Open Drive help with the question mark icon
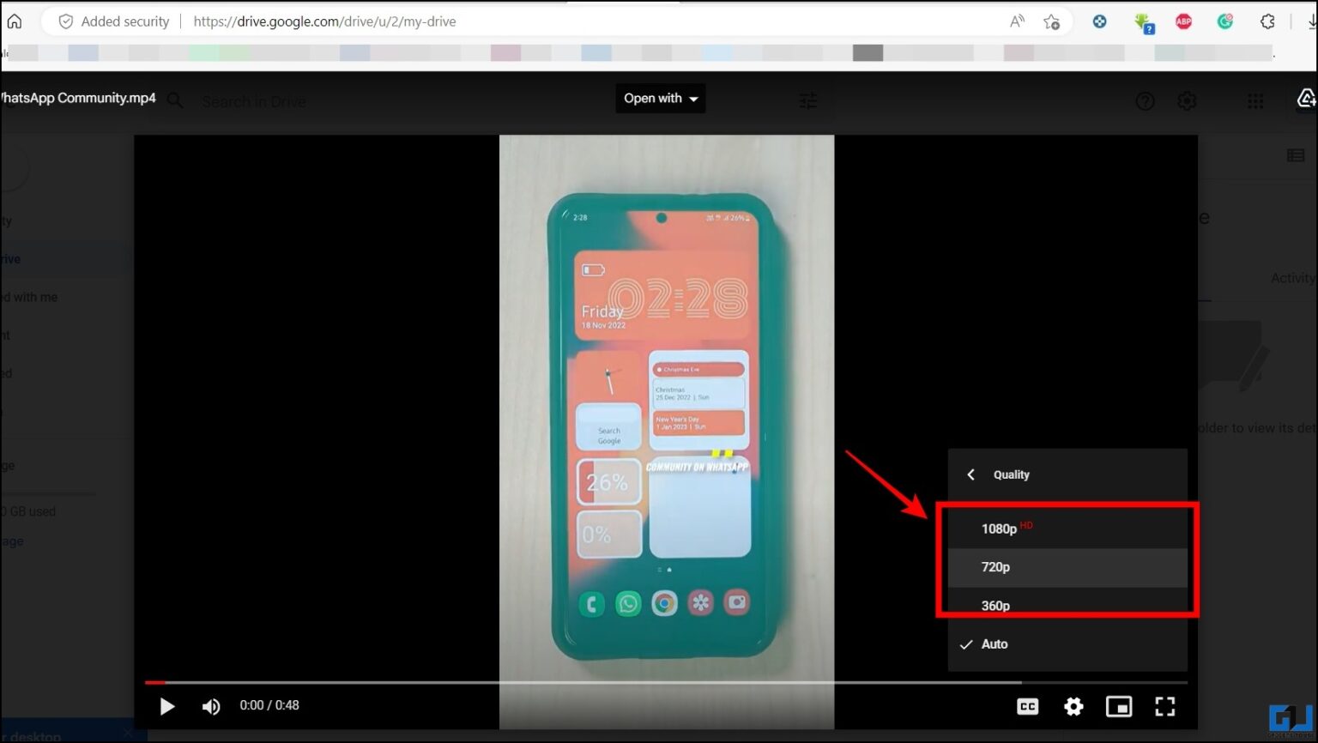This screenshot has height=743, width=1318. click(x=1146, y=100)
